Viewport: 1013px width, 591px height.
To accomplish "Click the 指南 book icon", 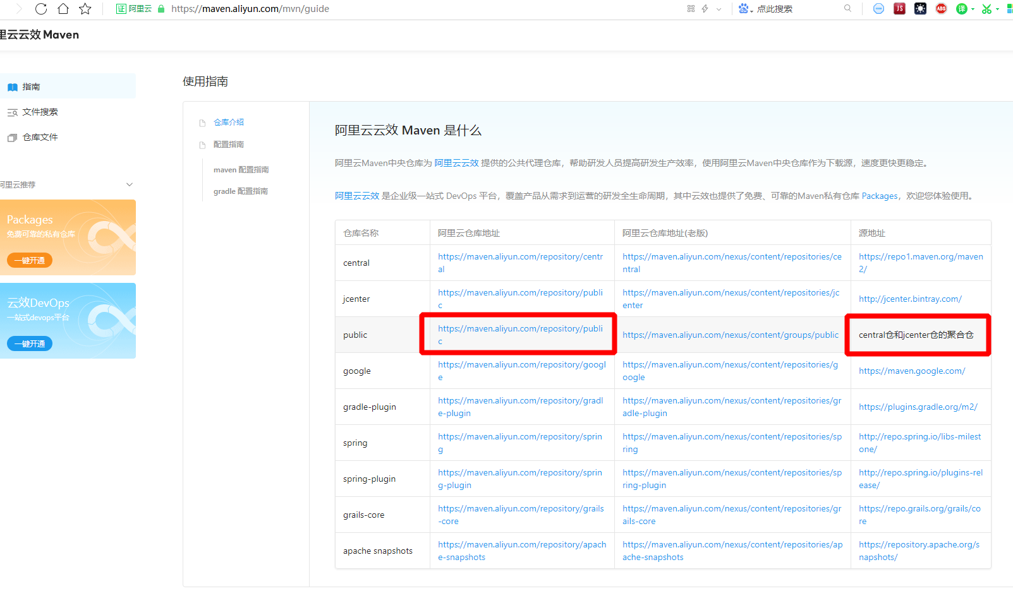I will [12, 87].
